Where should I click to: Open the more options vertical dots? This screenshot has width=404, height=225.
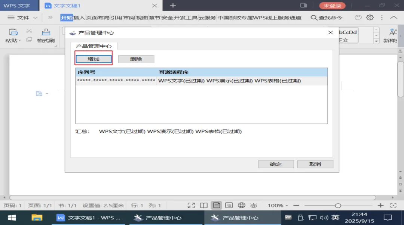click(x=382, y=18)
